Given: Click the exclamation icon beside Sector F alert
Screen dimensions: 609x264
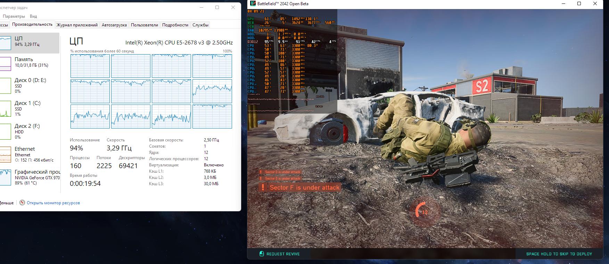Looking at the screenshot, I should [263, 188].
